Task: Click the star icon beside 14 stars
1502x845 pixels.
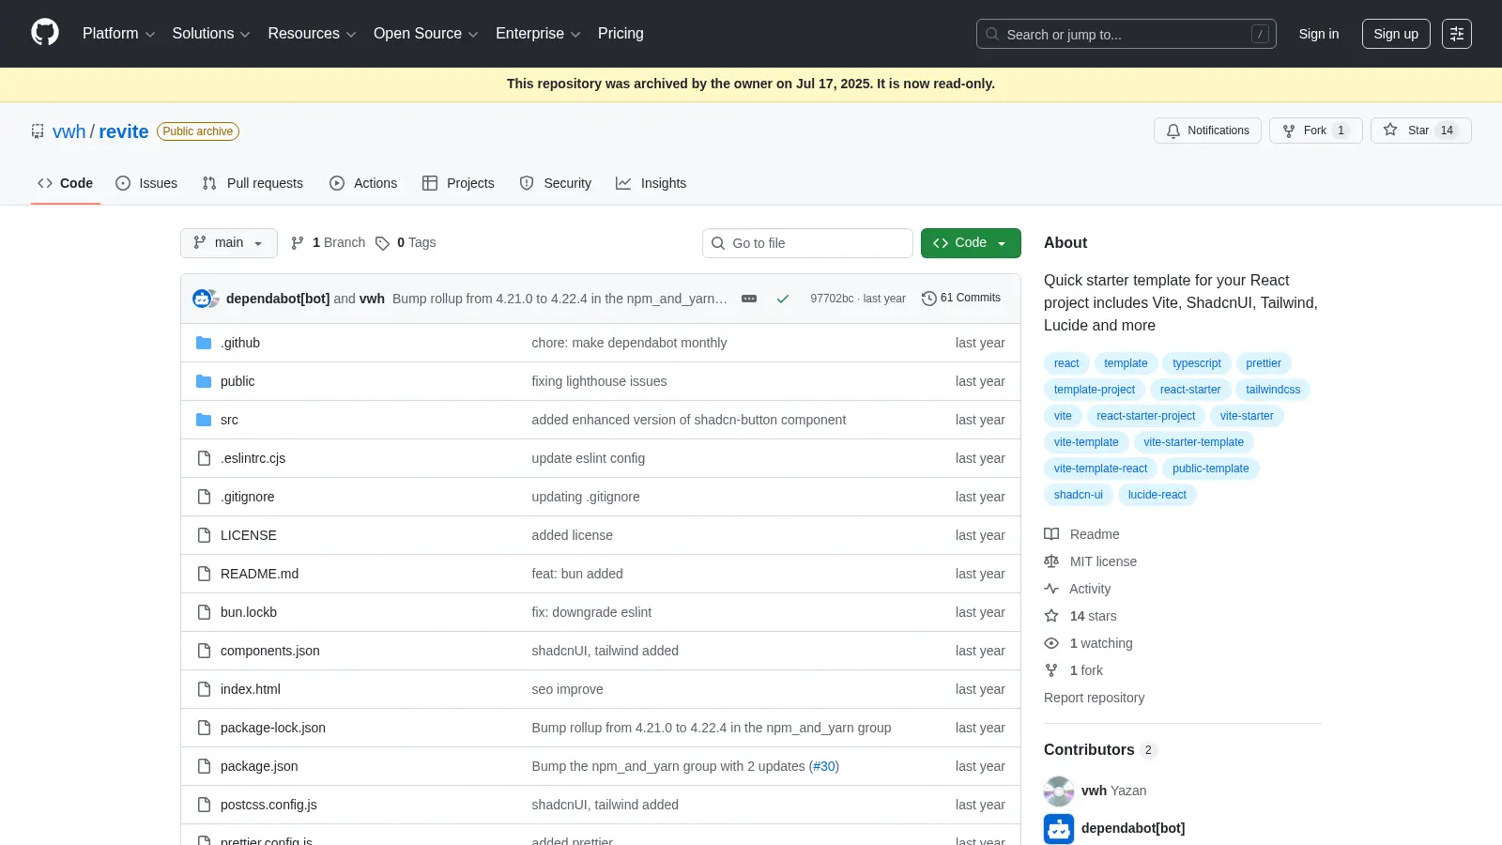Action: tap(1051, 616)
